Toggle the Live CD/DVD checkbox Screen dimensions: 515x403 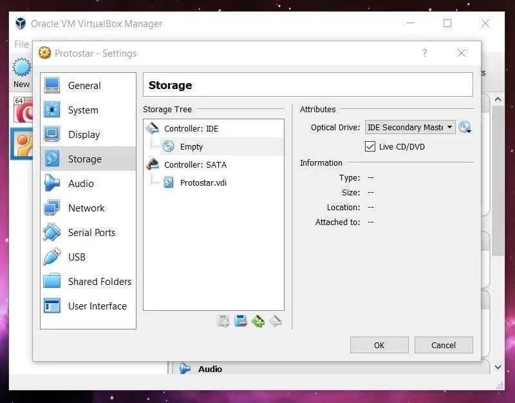pos(370,146)
